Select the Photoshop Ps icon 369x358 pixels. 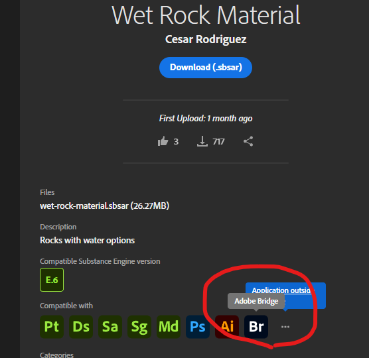[198, 327]
